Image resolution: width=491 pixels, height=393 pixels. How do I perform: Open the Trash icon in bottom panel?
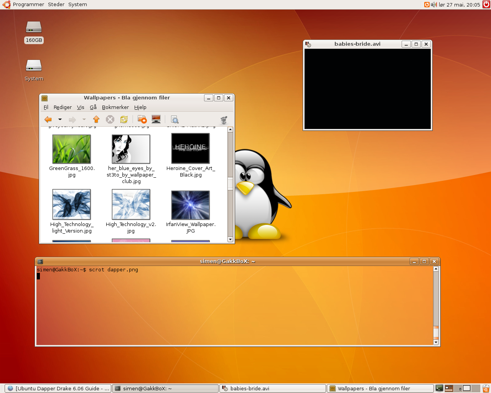point(486,388)
